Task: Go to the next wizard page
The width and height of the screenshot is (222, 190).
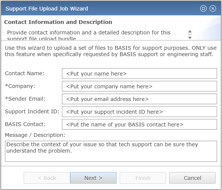Action: [93, 178]
